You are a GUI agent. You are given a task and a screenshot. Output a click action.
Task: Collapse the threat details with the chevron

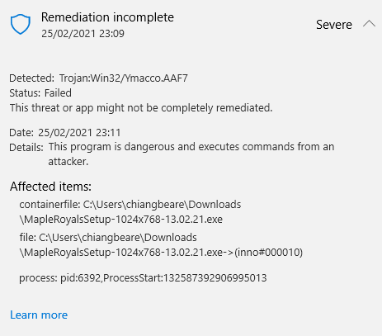click(369, 24)
